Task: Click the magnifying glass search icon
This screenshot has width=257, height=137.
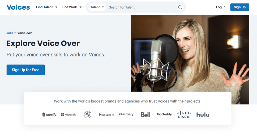Action: pyautogui.click(x=180, y=7)
